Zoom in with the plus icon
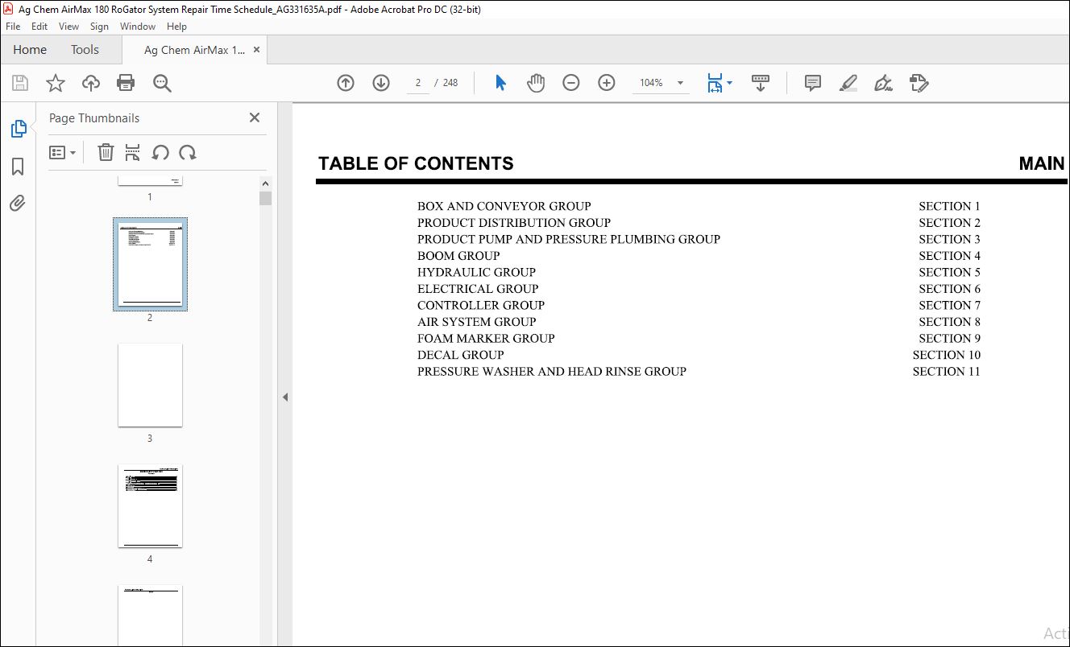 point(607,83)
